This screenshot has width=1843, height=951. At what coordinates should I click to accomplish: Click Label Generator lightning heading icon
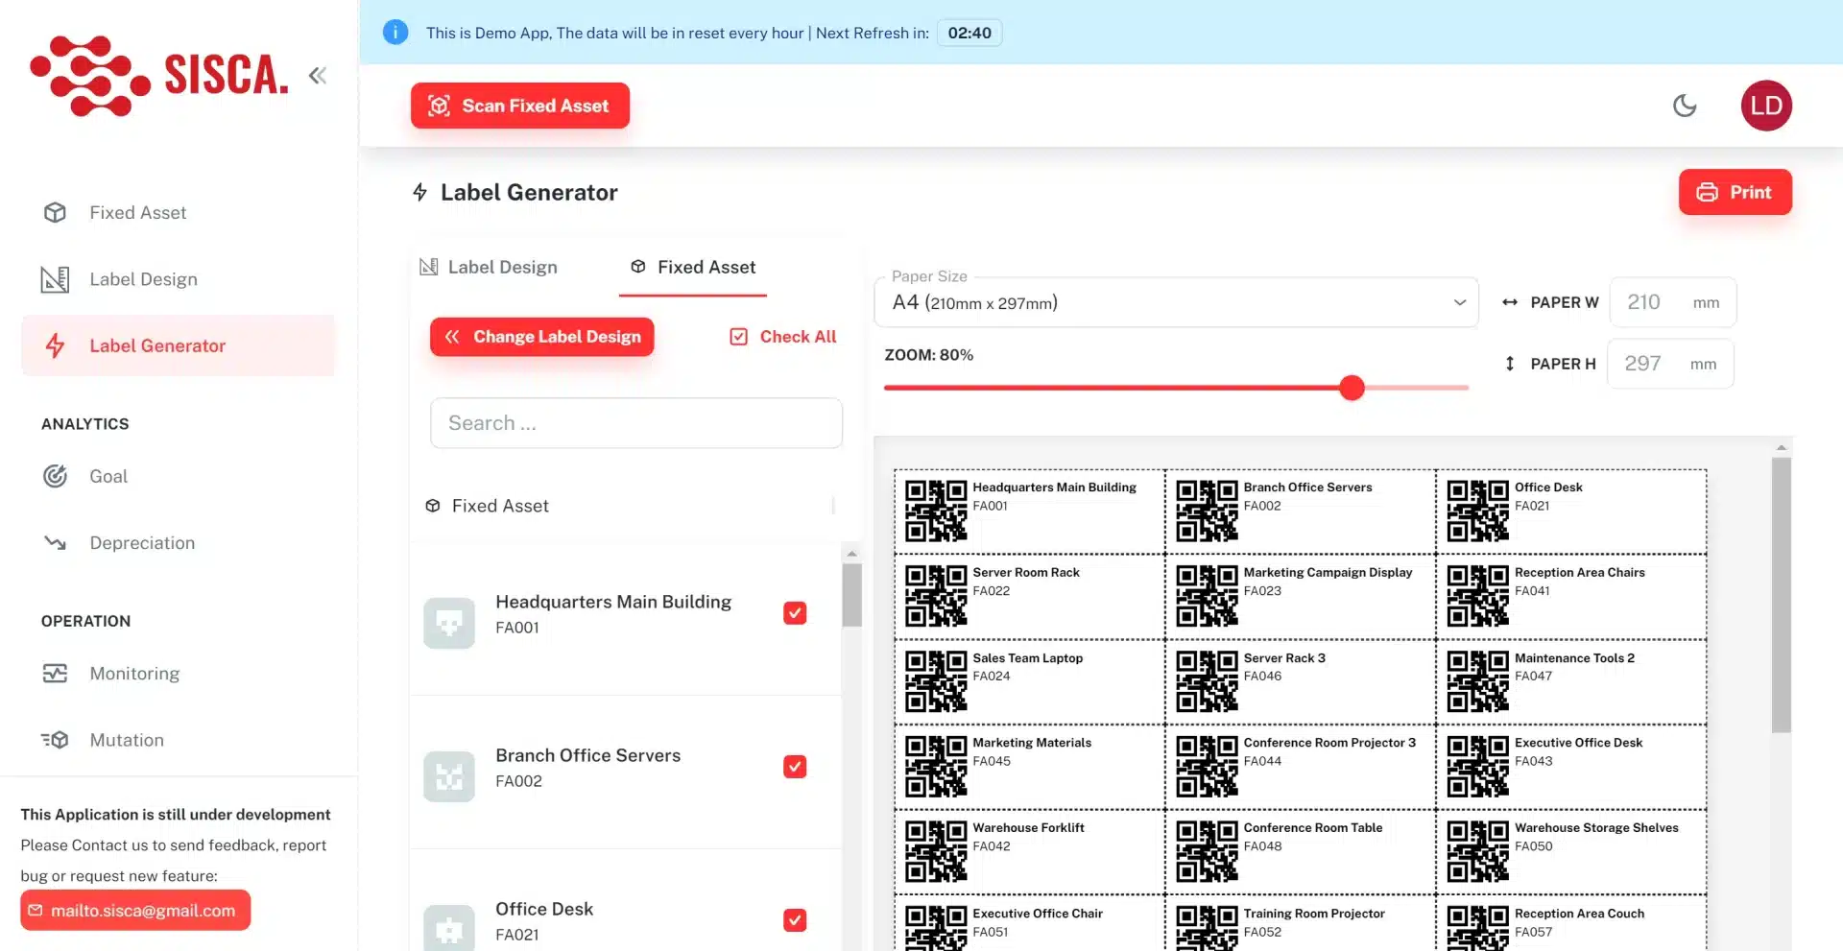coord(419,192)
